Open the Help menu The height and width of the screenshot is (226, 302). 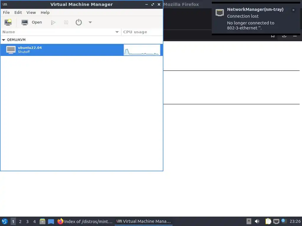click(x=45, y=12)
